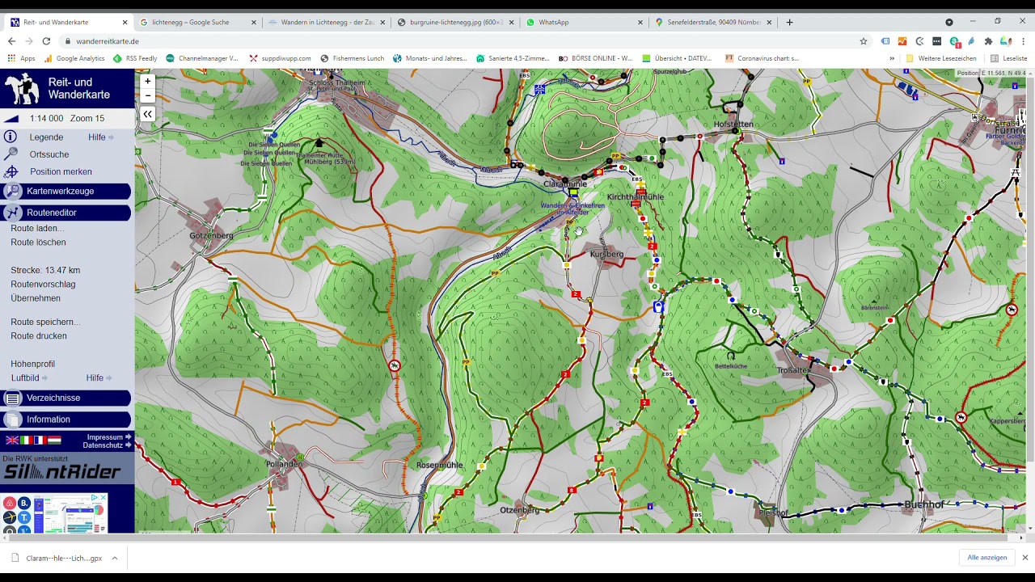Collapse the Routeneditor section
Viewport: 1035px width, 582px height.
pos(65,213)
